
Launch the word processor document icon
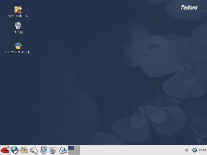(x=34, y=150)
